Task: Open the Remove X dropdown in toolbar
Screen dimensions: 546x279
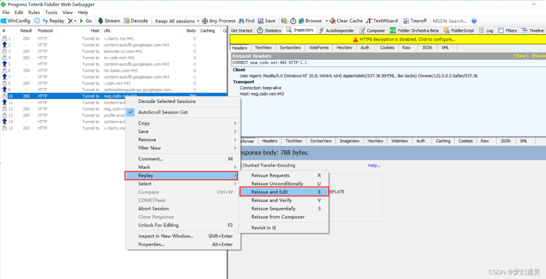Action: (72, 21)
